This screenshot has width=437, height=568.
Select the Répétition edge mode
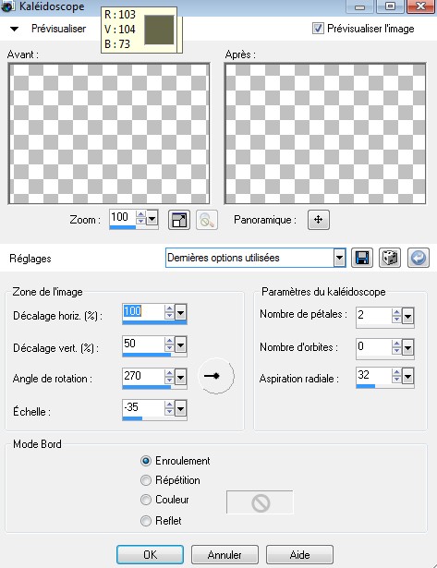point(146,480)
